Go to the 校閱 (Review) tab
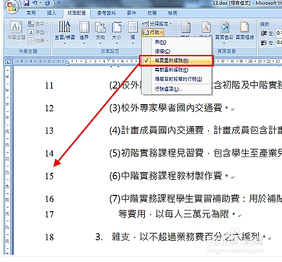This screenshot has height=262, width=282. coord(152,13)
